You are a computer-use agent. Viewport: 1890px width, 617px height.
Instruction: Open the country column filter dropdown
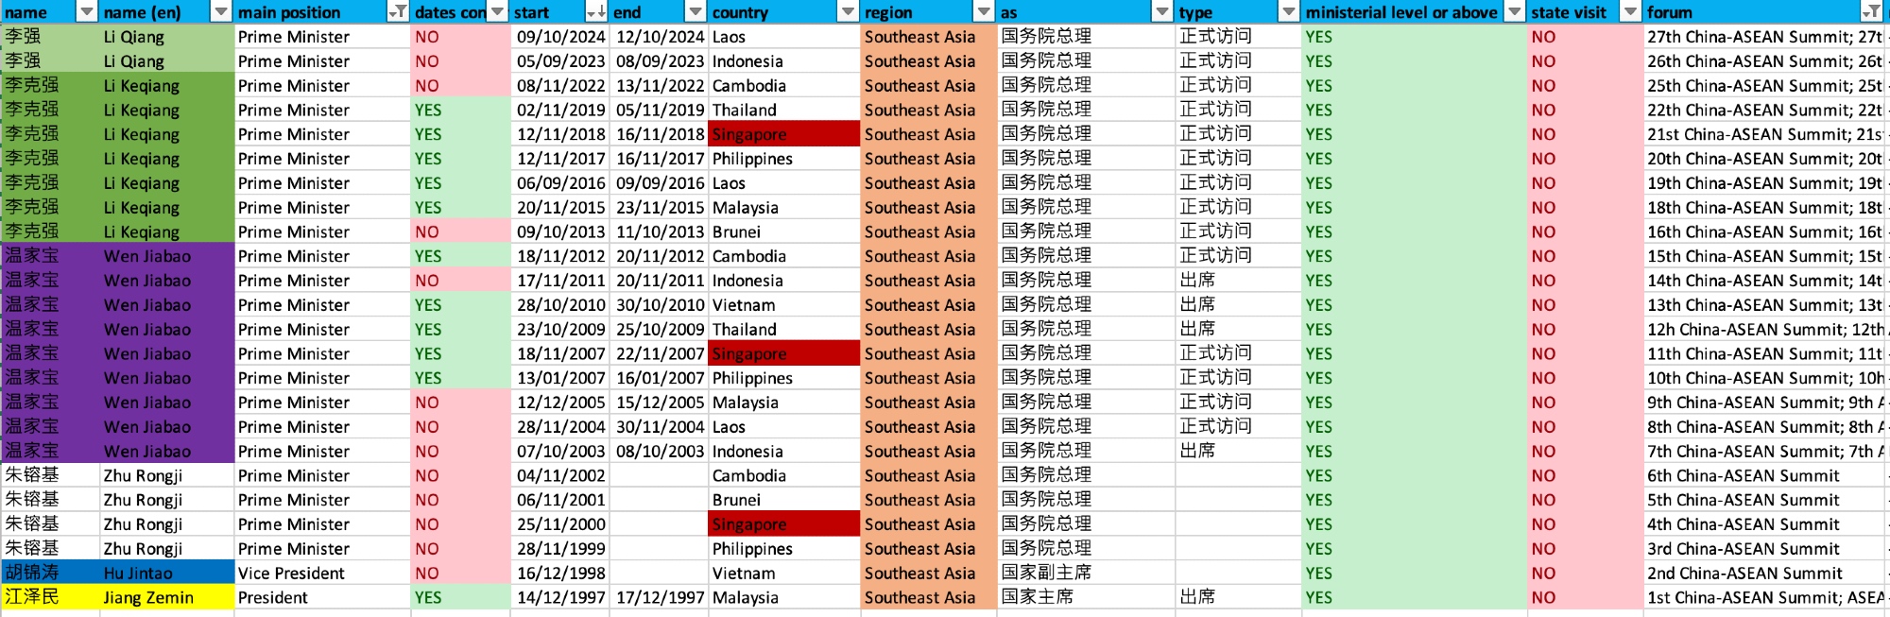847,12
